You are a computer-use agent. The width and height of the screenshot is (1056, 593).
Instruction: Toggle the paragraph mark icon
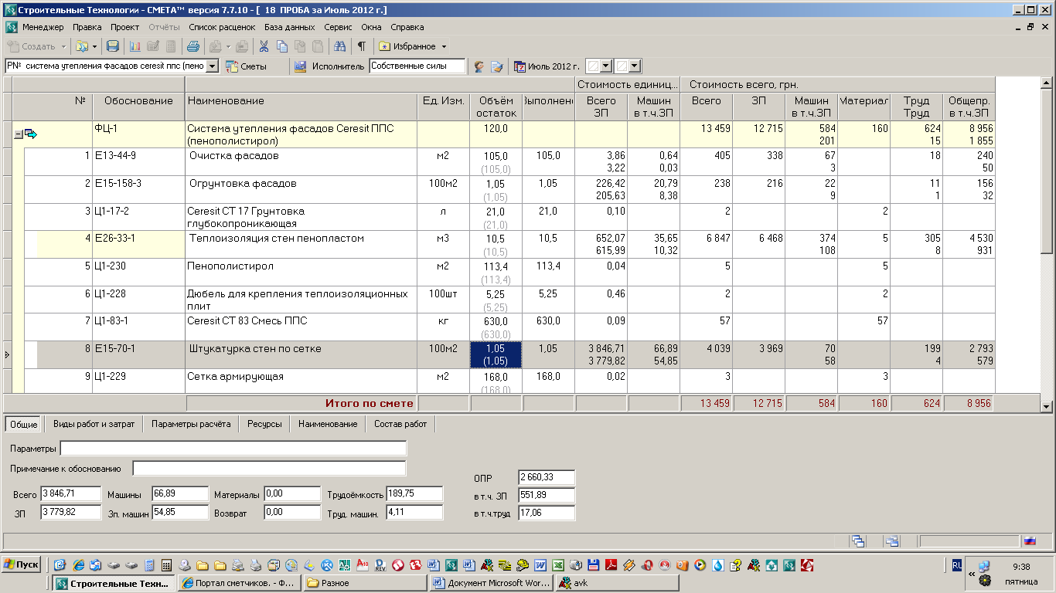(361, 46)
